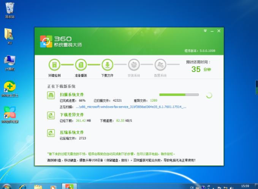Click the 环境检测 step icon
The height and width of the screenshot is (189, 258).
pos(54,65)
